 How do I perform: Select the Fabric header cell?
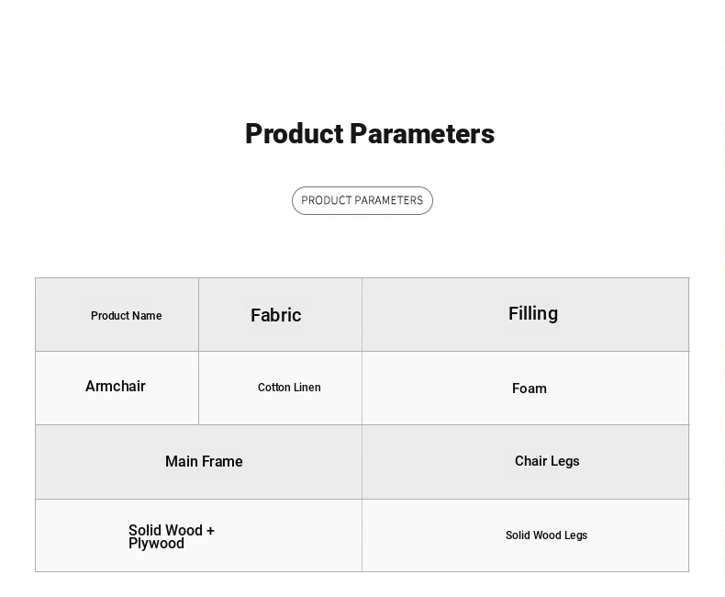275,315
